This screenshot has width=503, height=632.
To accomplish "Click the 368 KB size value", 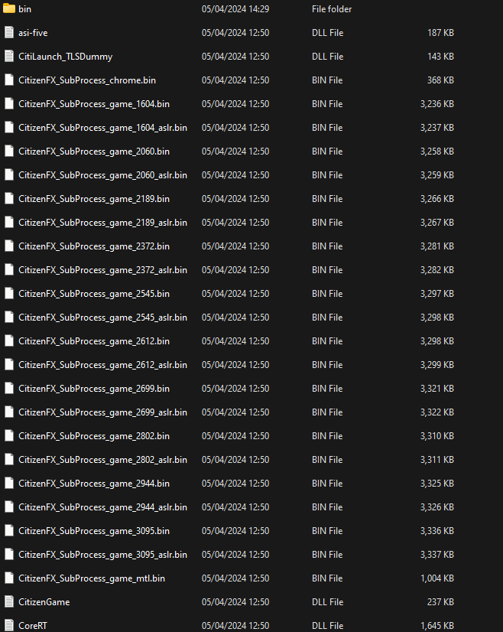I will pos(440,80).
